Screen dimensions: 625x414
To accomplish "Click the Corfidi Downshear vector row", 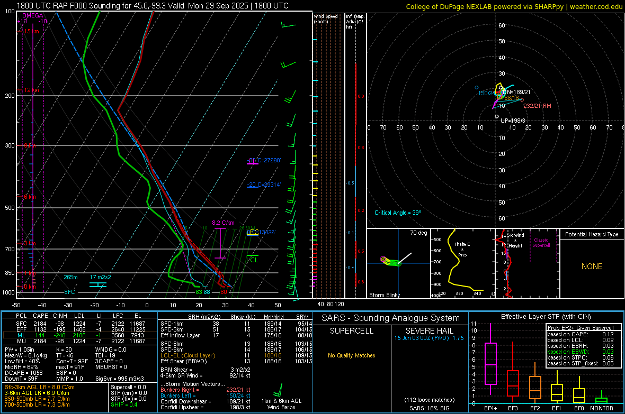I will pyautogui.click(x=206, y=401).
